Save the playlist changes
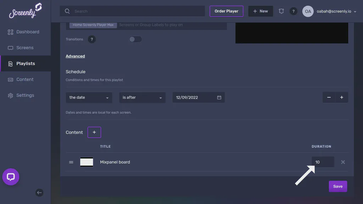 pyautogui.click(x=337, y=186)
